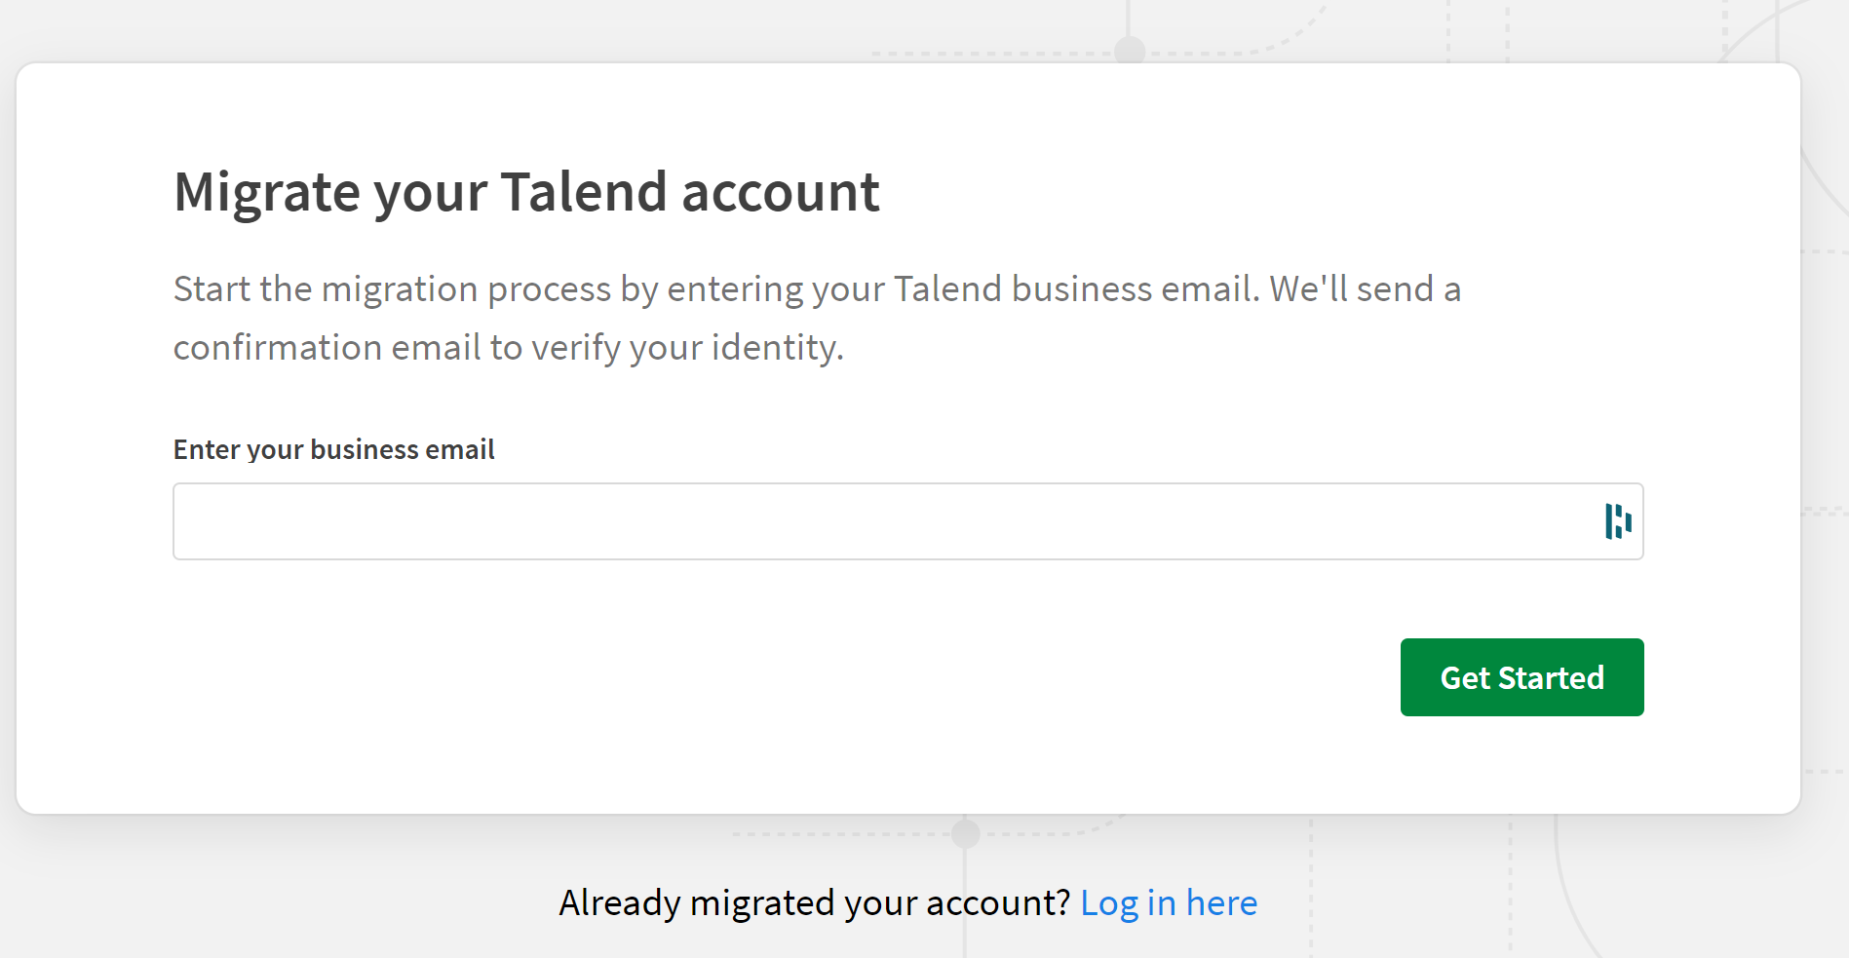Click inside the business email input field
Screen dimensions: 1849x958
tap(780, 521)
